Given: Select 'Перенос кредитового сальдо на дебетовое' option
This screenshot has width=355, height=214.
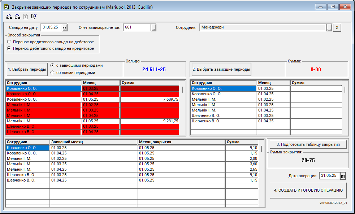Looking at the screenshot, I should (9, 42).
